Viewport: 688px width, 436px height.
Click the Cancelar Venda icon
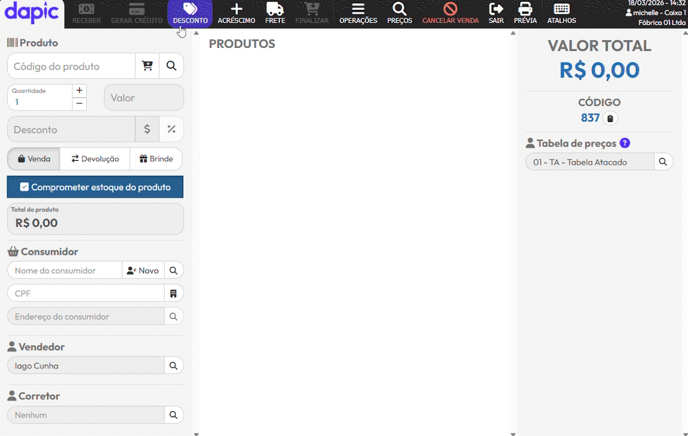450,9
